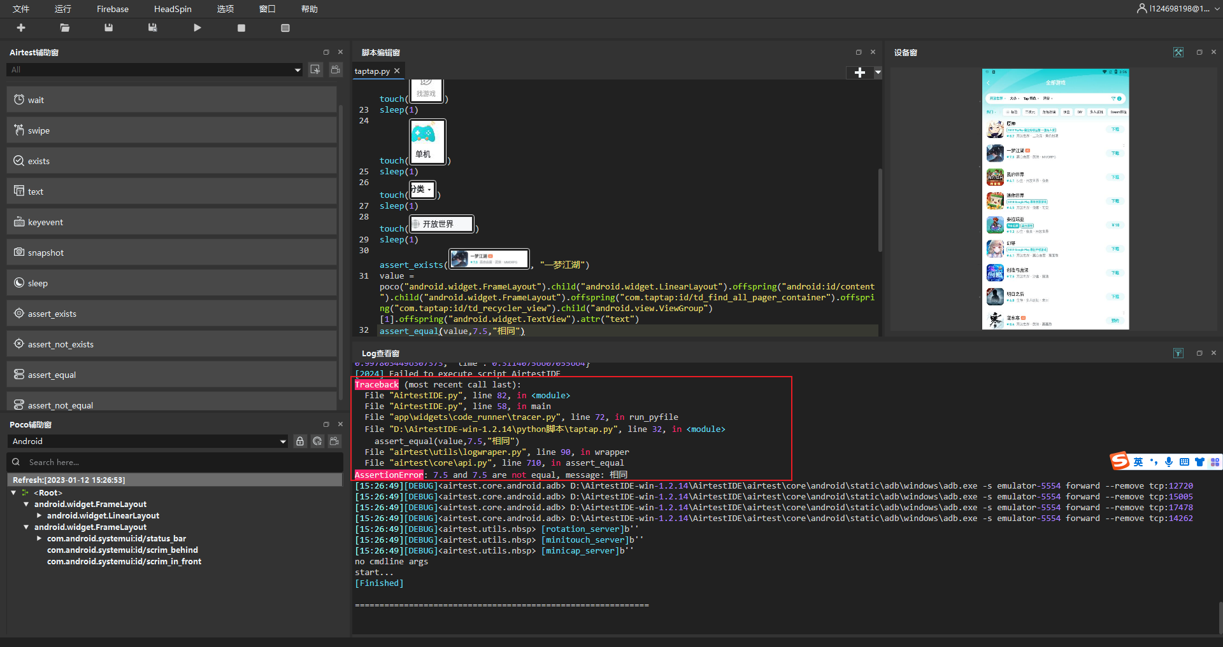Open a script with the folder icon
Viewport: 1223px width, 647px height.
(65, 28)
